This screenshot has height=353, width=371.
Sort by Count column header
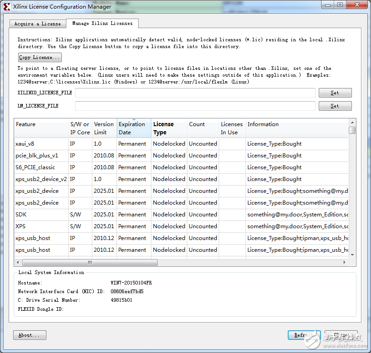[203, 128]
